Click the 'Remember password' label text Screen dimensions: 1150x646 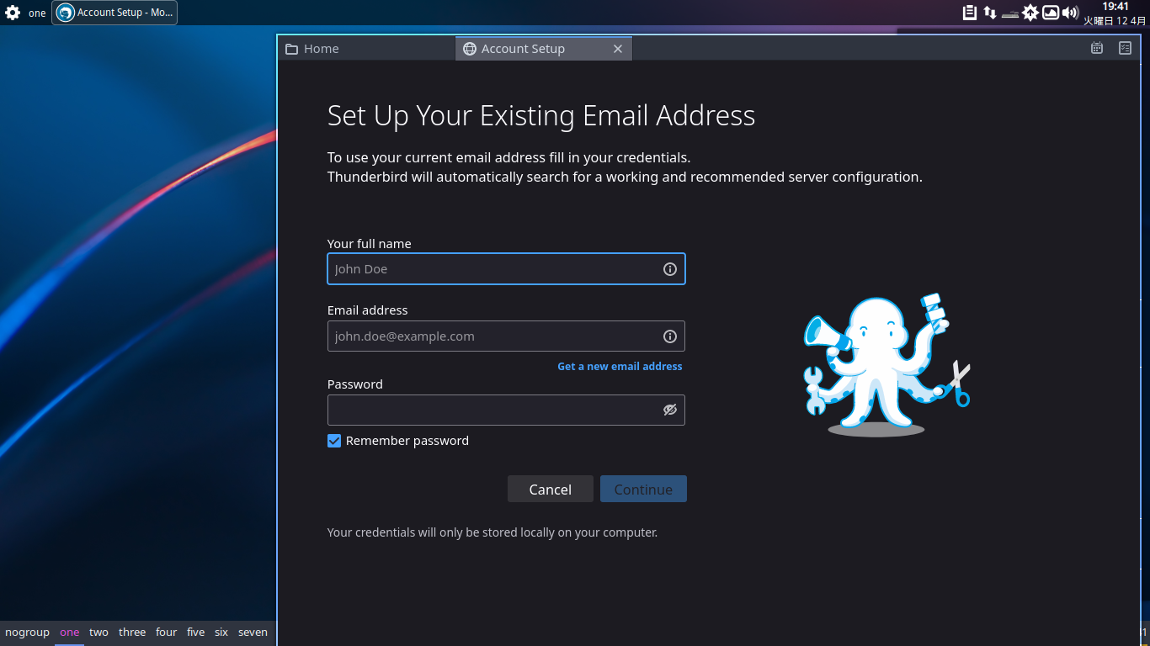pos(407,441)
